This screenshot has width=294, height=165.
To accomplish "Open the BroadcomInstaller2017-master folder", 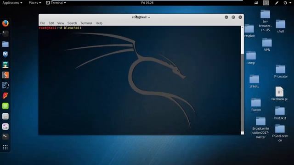I will click(260, 127).
